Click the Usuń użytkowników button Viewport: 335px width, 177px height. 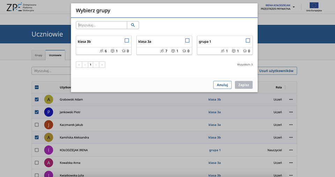click(x=277, y=71)
